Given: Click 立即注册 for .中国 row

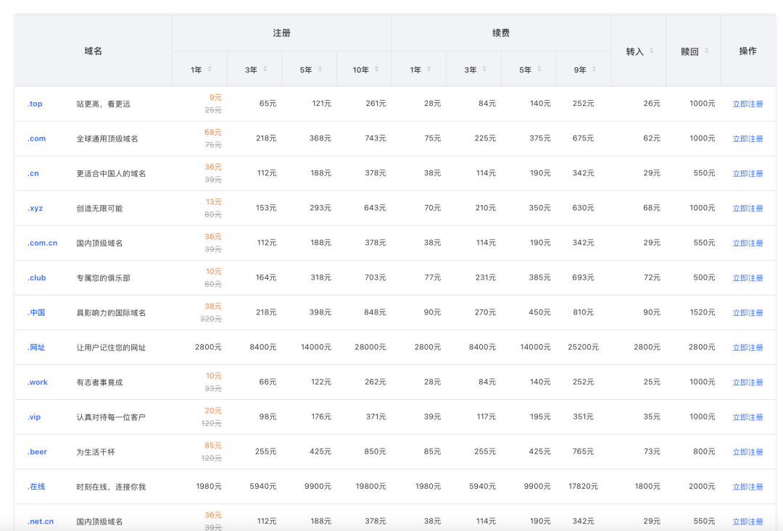Looking at the screenshot, I should tap(747, 313).
